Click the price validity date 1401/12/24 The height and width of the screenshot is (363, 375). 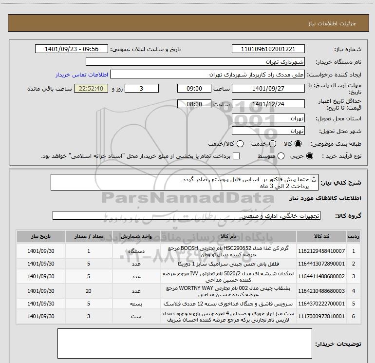coord(268,104)
